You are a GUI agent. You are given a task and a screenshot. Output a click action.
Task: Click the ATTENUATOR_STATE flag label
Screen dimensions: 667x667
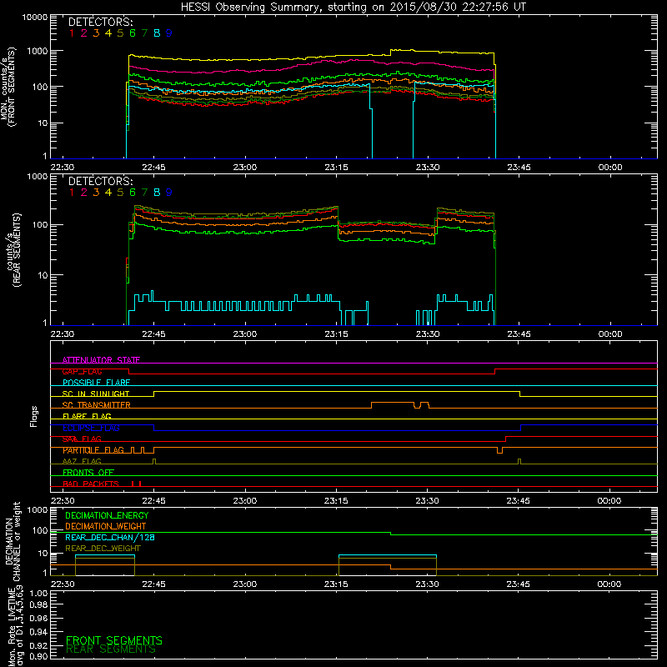tap(101, 360)
